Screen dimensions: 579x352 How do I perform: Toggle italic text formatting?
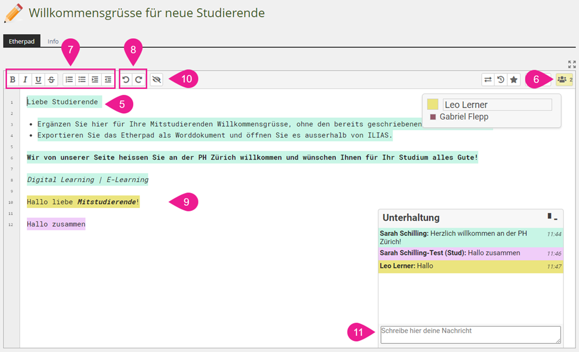[25, 80]
